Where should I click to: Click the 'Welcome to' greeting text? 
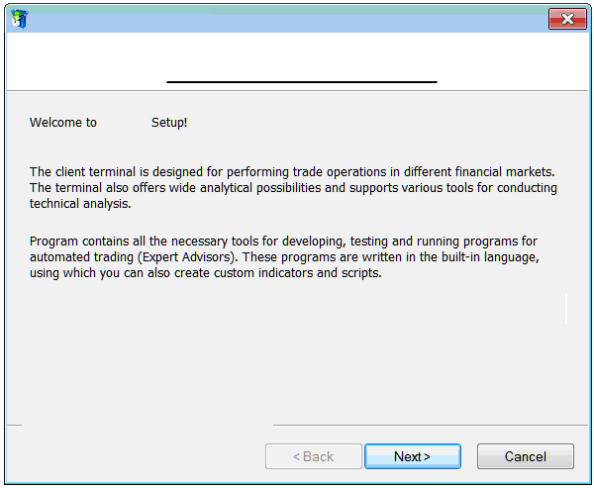(63, 123)
